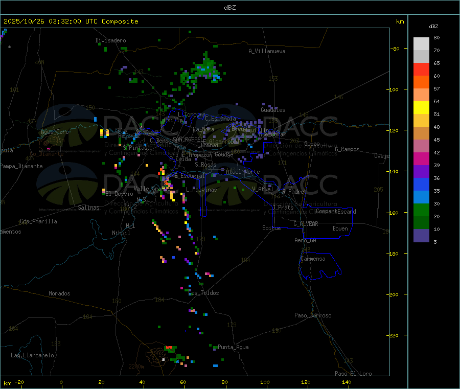Click the E_Escorial map label
The image size is (460, 389).
point(190,176)
